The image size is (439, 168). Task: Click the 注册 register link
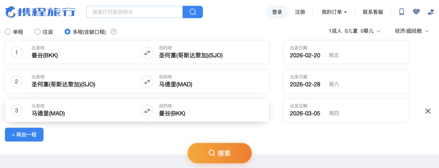[300, 12]
